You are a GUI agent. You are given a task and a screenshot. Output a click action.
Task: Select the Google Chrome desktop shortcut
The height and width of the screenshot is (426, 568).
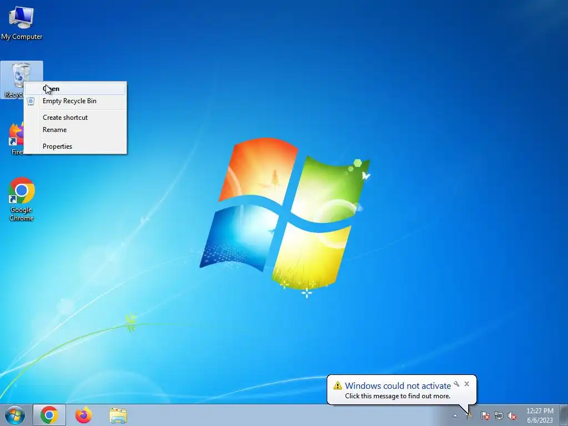point(22,199)
